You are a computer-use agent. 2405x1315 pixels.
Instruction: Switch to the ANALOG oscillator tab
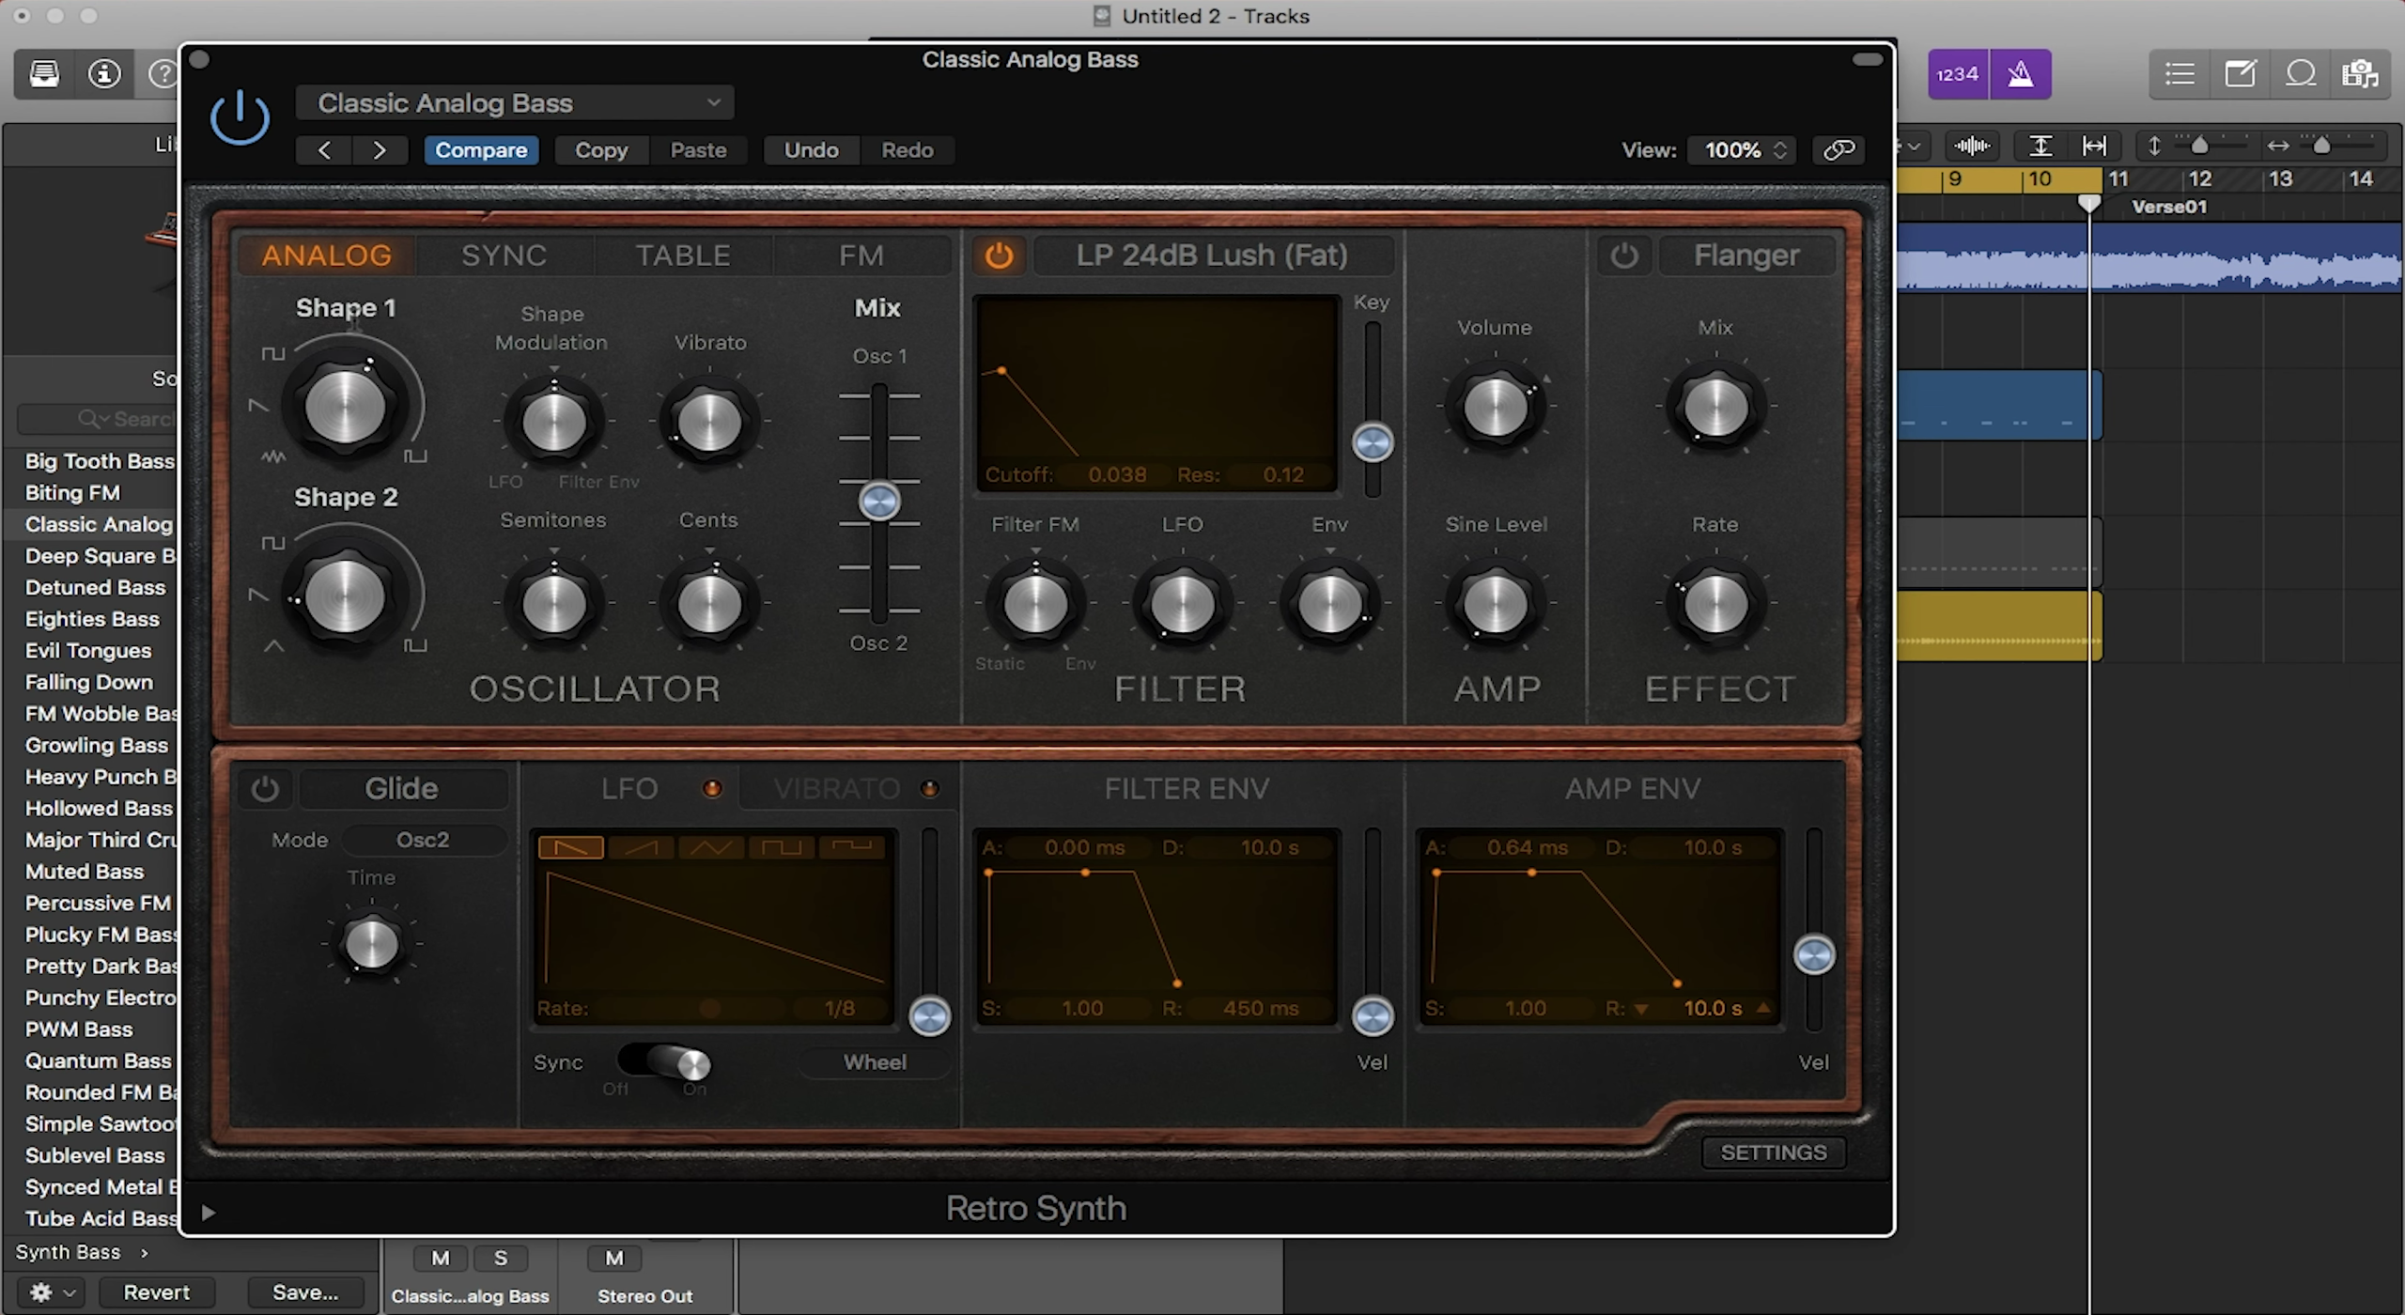tap(326, 255)
